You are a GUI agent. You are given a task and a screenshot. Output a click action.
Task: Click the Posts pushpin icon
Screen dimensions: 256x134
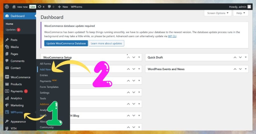[7, 40]
